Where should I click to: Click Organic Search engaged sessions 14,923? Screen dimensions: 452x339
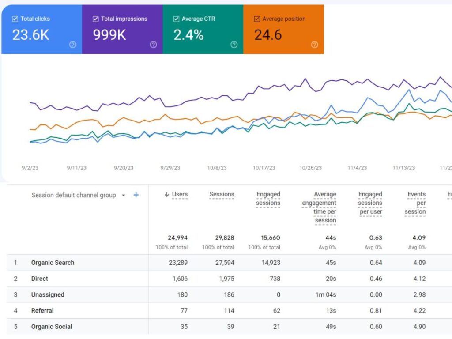tap(271, 263)
